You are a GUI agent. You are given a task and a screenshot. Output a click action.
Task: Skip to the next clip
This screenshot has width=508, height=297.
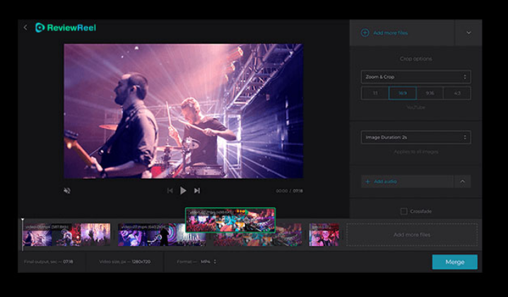pyautogui.click(x=197, y=190)
